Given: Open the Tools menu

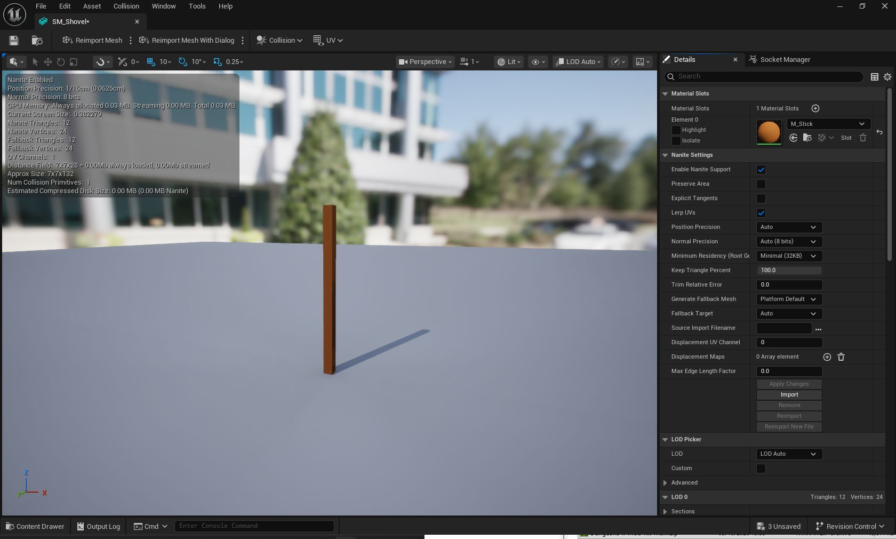Looking at the screenshot, I should tap(197, 6).
